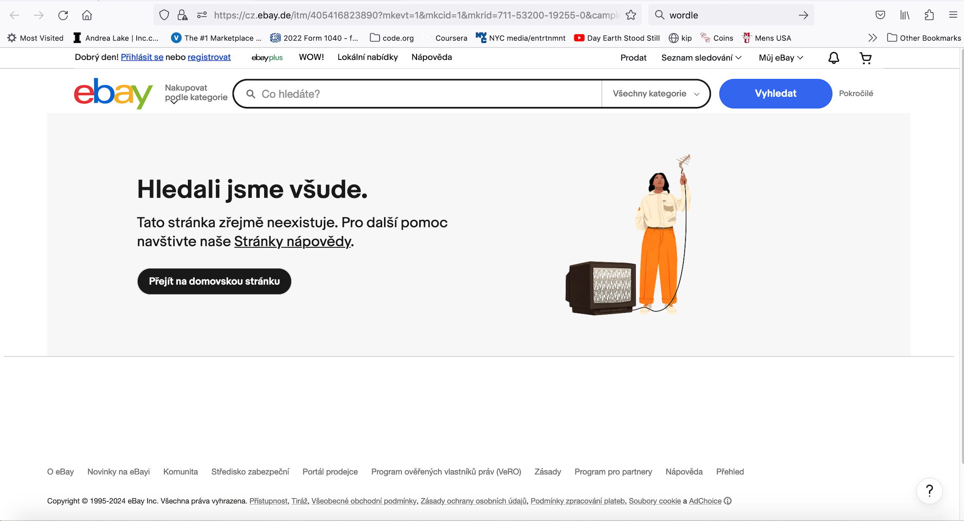Image resolution: width=964 pixels, height=521 pixels.
Task: Open site permissions icon in address bar
Action: coord(202,15)
